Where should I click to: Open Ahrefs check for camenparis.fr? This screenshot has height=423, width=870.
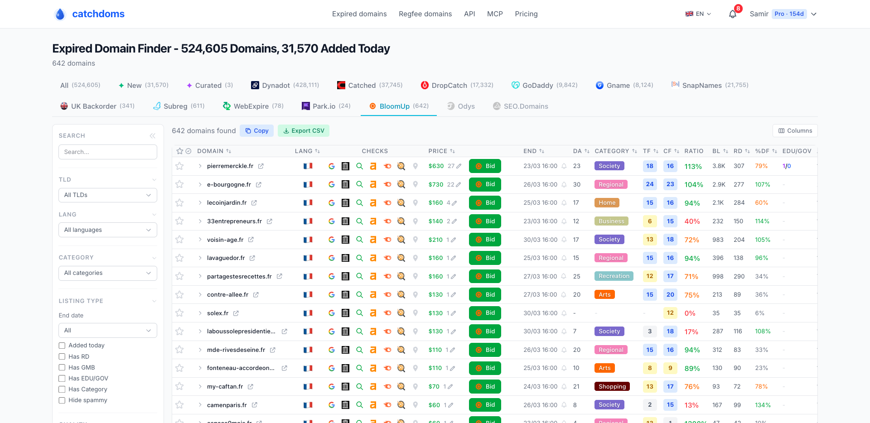(x=373, y=405)
